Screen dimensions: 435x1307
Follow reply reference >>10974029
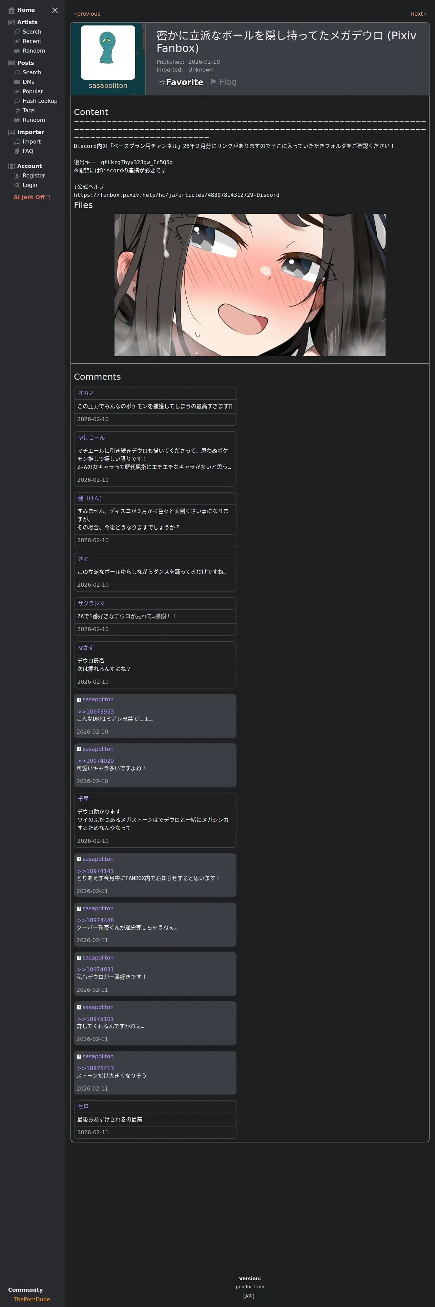click(95, 761)
